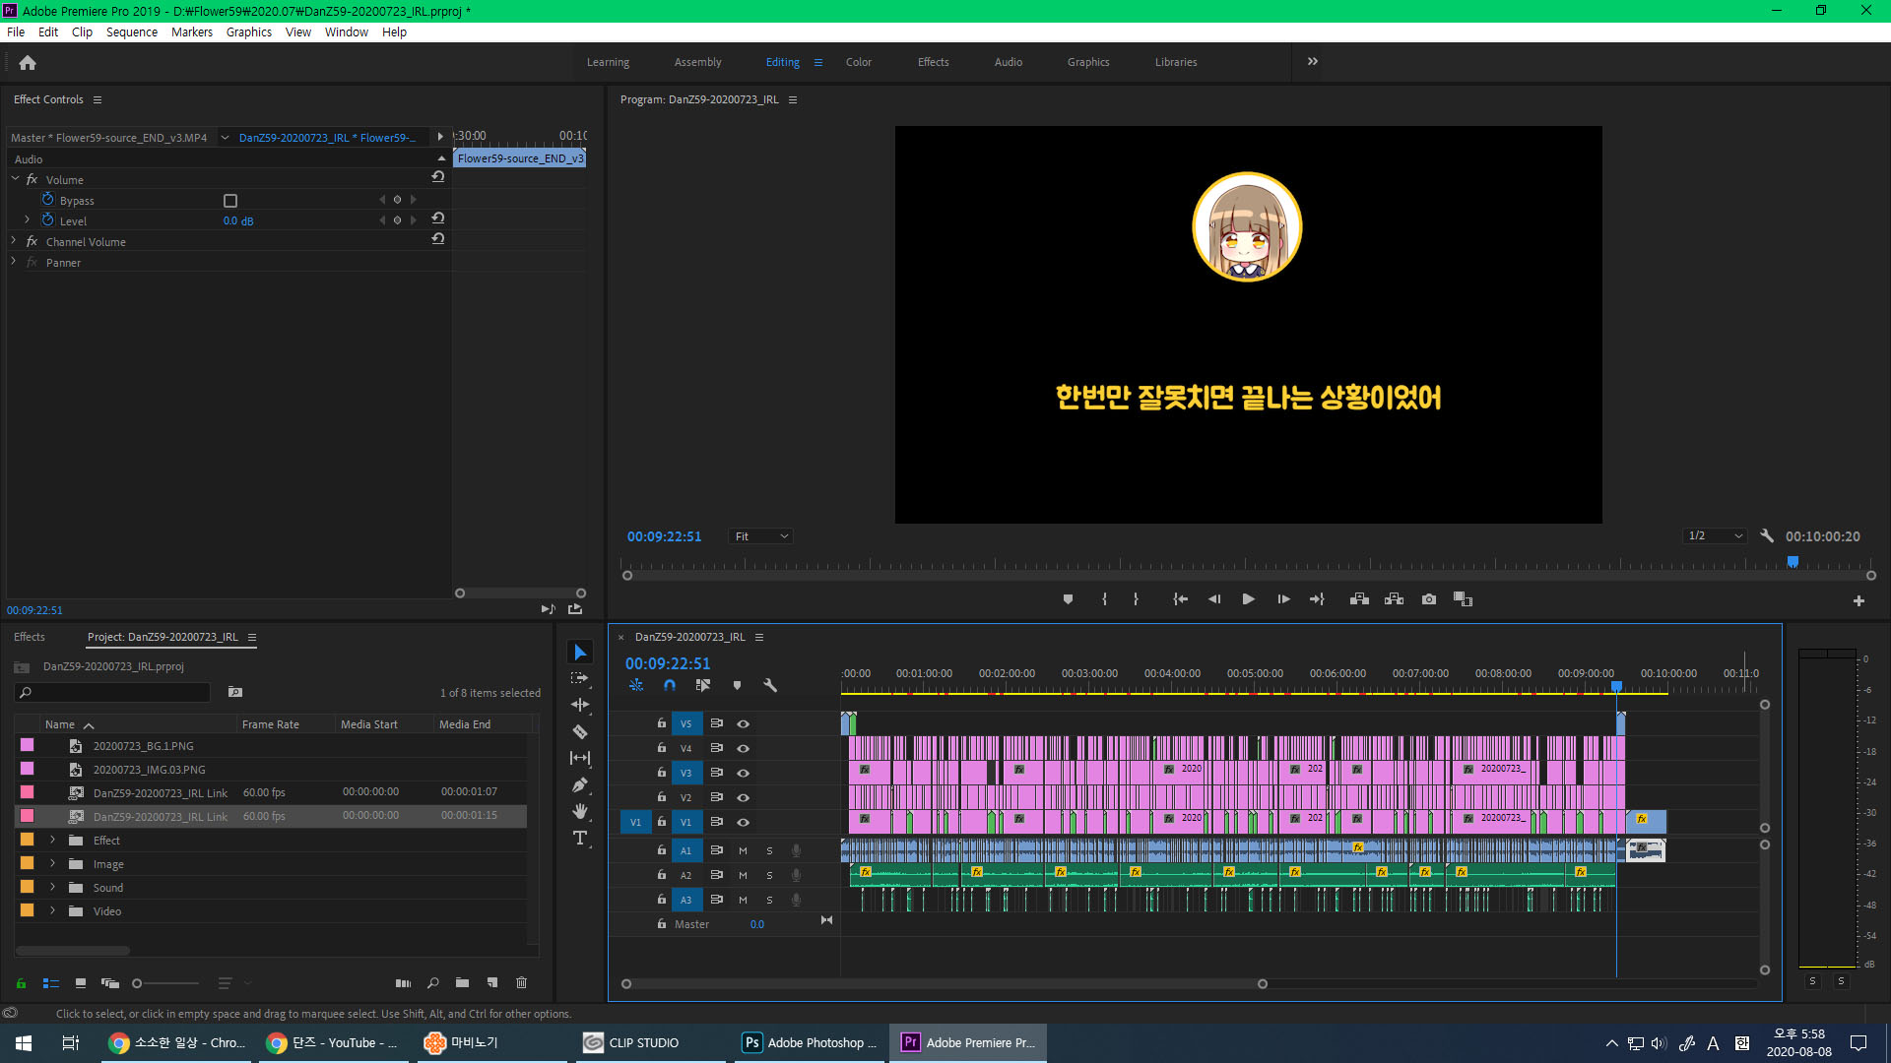Click the Extract button
1891x1063 pixels.
coord(1394,599)
